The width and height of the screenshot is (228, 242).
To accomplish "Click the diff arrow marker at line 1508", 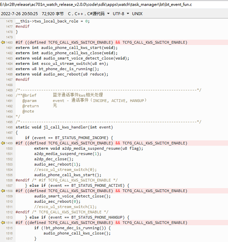I will tap(3, 191).
